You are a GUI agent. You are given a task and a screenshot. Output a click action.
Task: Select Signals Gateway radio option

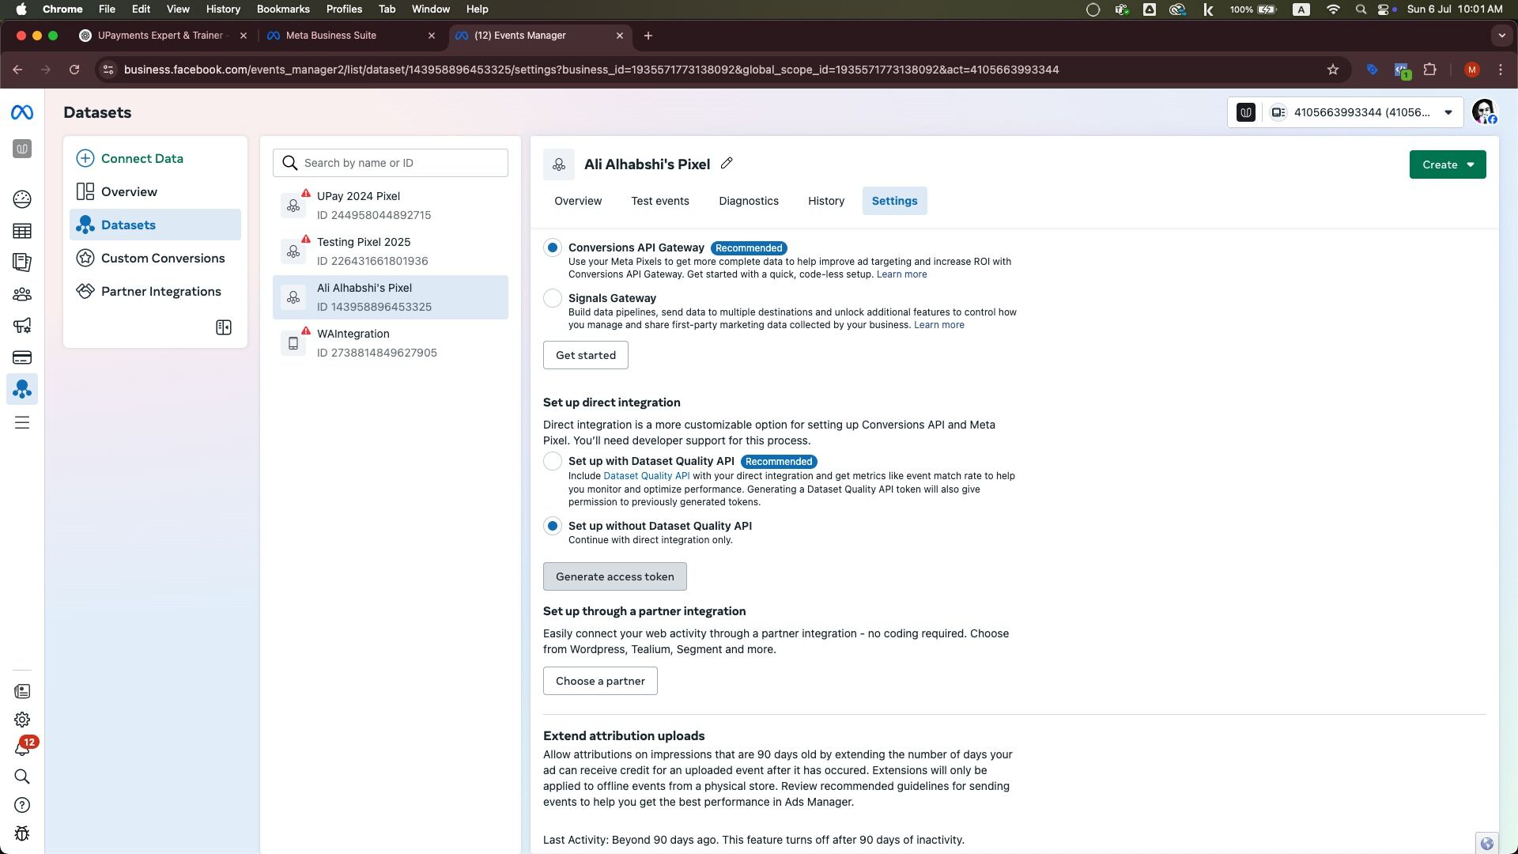(x=553, y=298)
